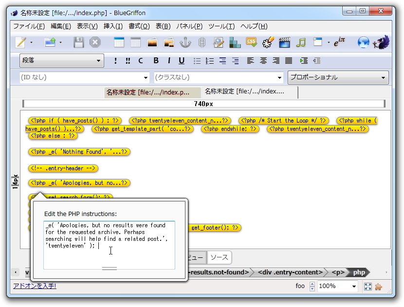Toggle italic formatting
404x307 pixels.
(x=168, y=60)
